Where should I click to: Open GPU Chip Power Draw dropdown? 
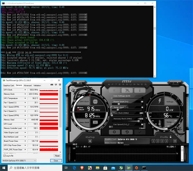pos(25,145)
